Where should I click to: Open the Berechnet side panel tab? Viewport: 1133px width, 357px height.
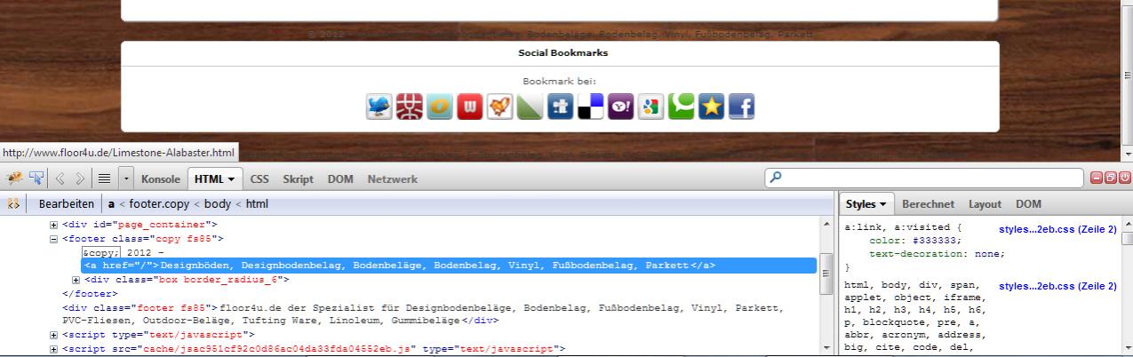click(x=928, y=204)
